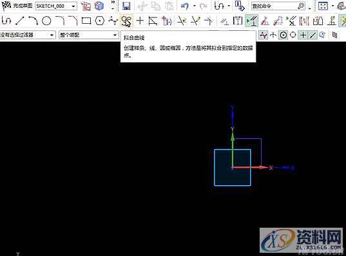Toggle the Existing Point snap plus icon

tap(303, 35)
